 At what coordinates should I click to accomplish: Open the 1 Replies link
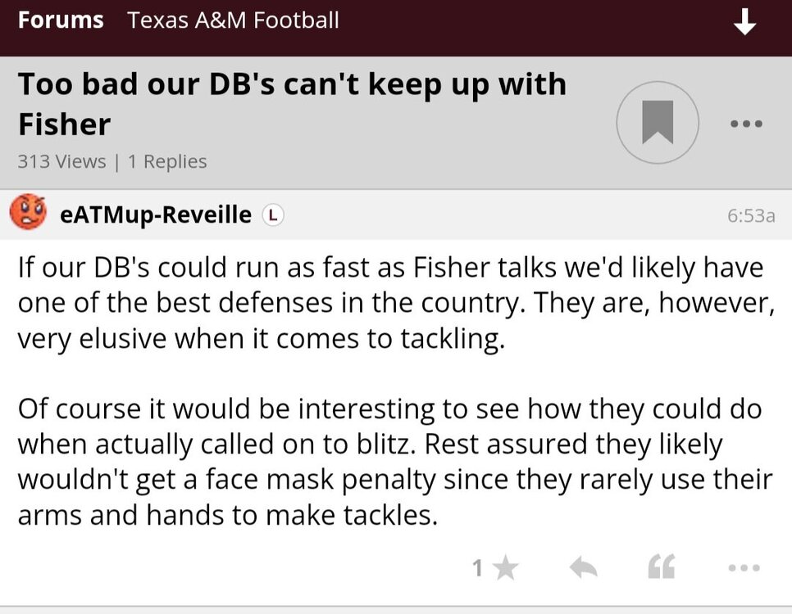(x=167, y=161)
